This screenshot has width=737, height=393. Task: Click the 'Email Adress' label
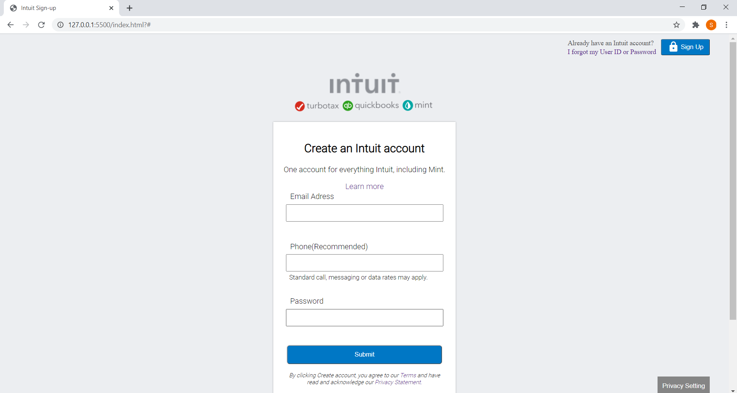coord(312,196)
